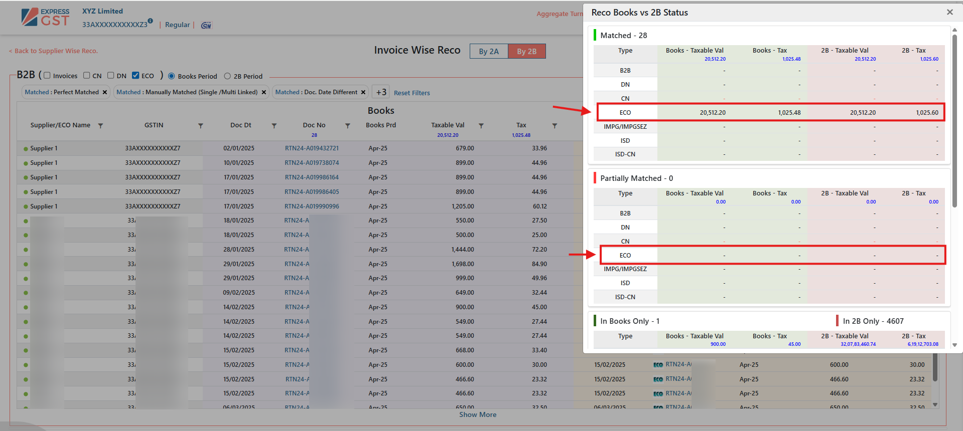Open the Doc Dt column filter
Viewport: 963px width, 431px height.
[274, 126]
